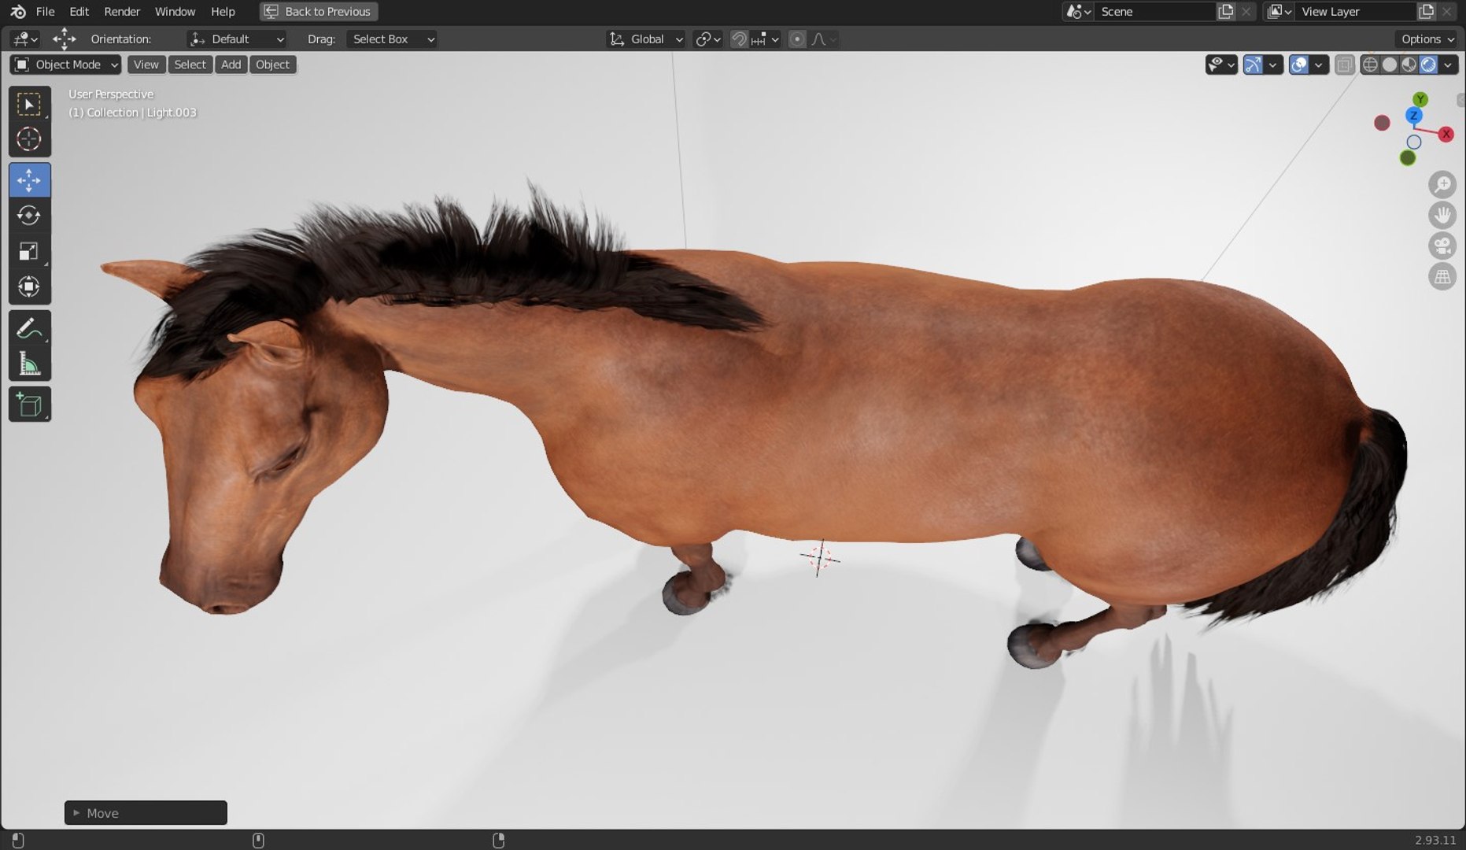
Task: Open the Drag Select Box dropdown
Action: click(392, 39)
